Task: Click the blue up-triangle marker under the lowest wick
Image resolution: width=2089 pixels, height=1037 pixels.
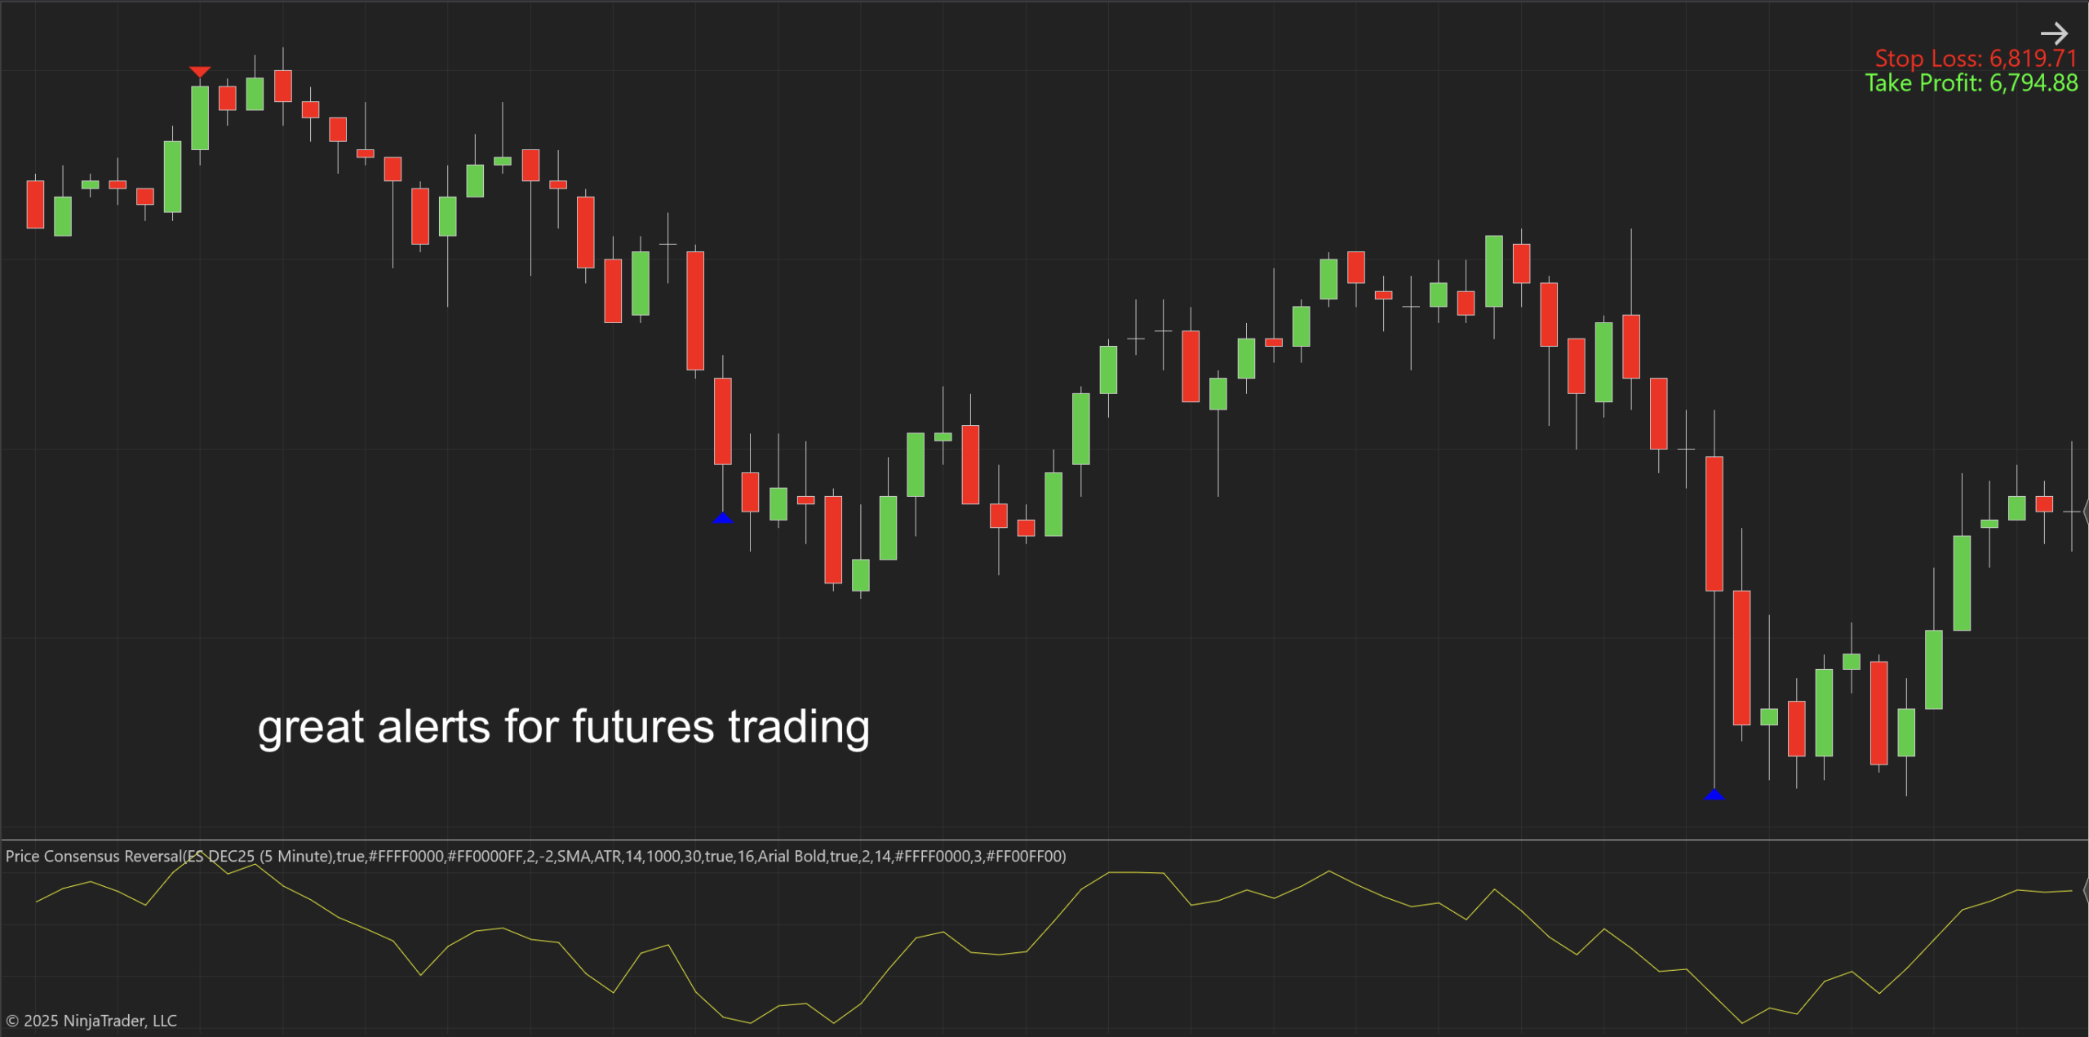Action: click(x=1714, y=795)
